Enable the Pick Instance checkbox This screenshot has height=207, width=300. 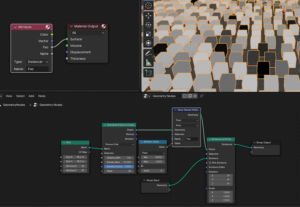210,163
